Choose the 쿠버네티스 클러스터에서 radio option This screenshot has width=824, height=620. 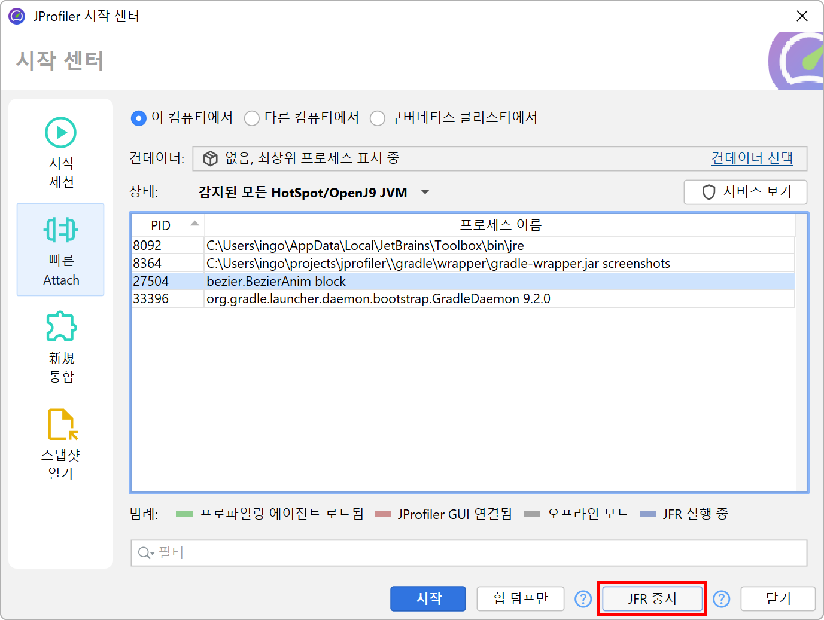(x=378, y=118)
